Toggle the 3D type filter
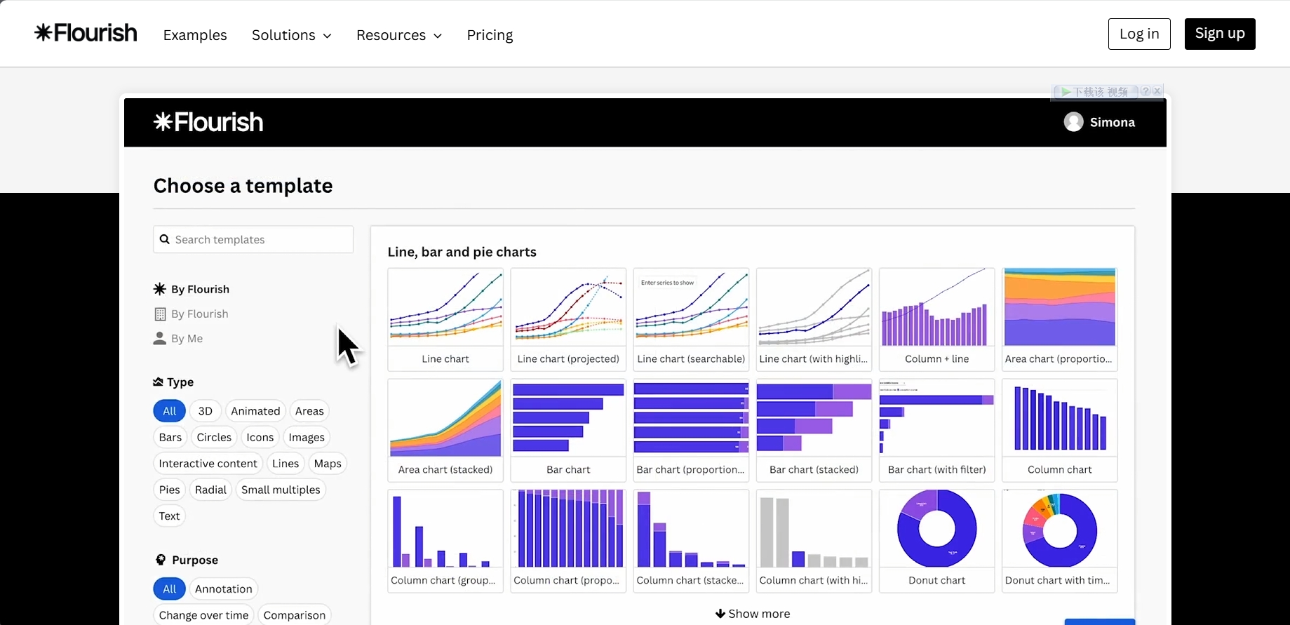Screen dimensions: 1290x625 205,411
